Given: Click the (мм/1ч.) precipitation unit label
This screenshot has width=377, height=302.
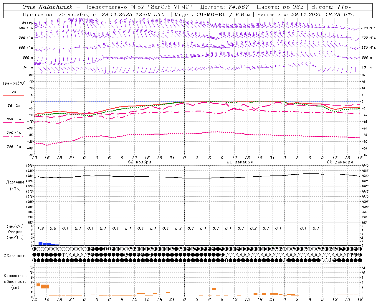Looking at the screenshot, I should [x=15, y=237].
